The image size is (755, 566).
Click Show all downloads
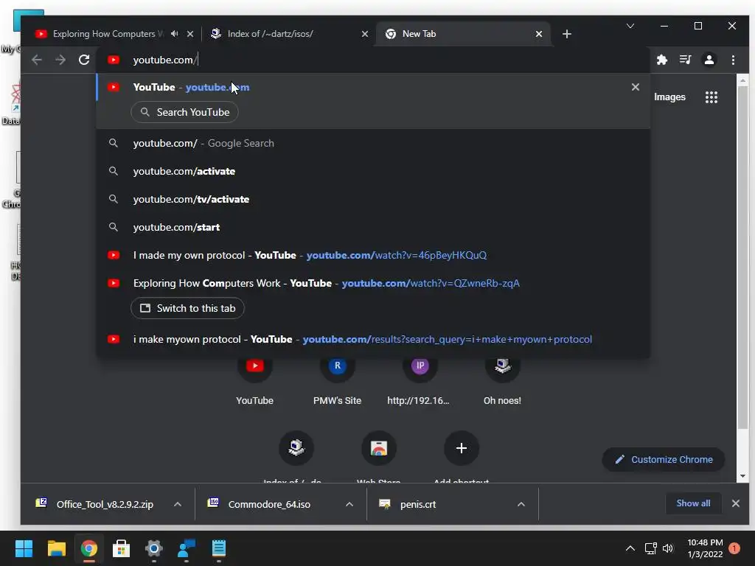pos(693,503)
